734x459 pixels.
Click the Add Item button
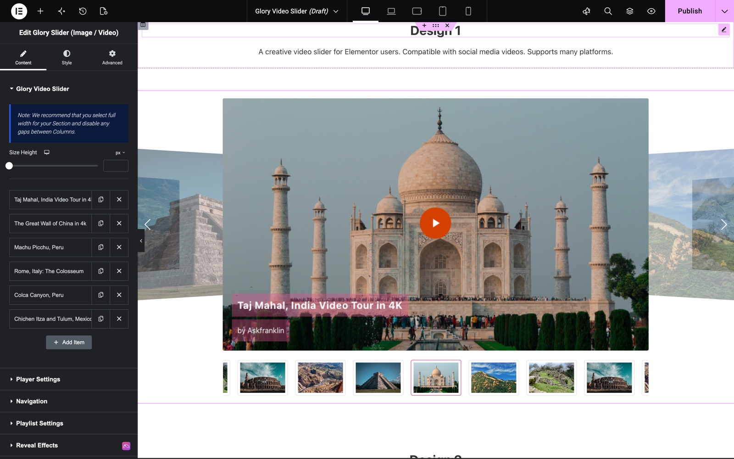coord(69,342)
